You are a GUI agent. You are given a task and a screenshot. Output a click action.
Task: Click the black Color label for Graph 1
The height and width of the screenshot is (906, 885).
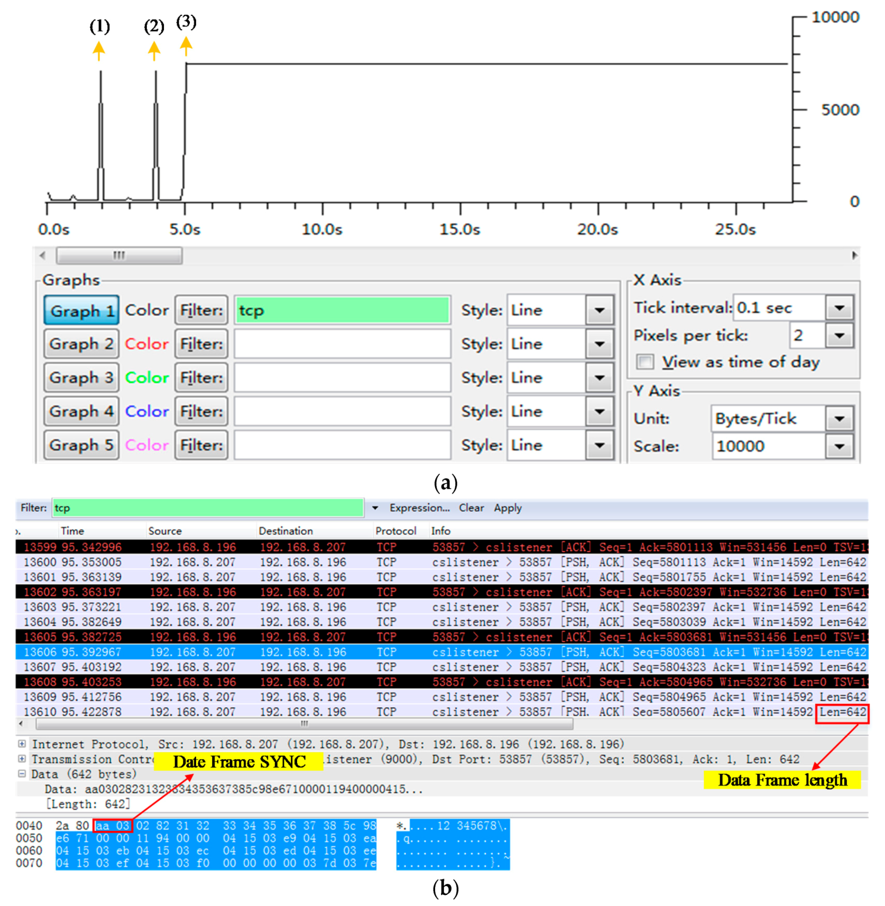click(x=146, y=310)
